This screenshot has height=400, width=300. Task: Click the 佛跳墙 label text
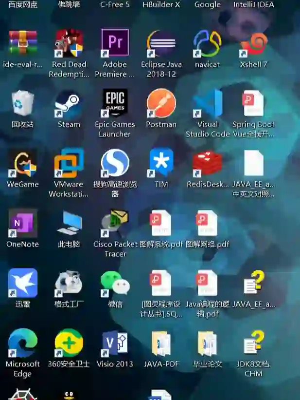click(69, 4)
